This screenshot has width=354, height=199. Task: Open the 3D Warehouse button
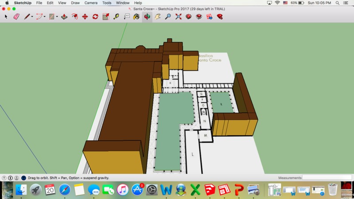189,16
